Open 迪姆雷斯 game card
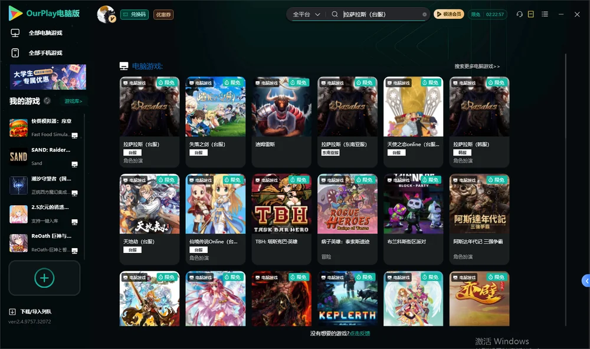 coord(281,122)
